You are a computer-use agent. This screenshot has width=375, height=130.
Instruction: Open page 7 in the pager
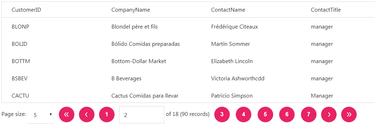coord(309,114)
